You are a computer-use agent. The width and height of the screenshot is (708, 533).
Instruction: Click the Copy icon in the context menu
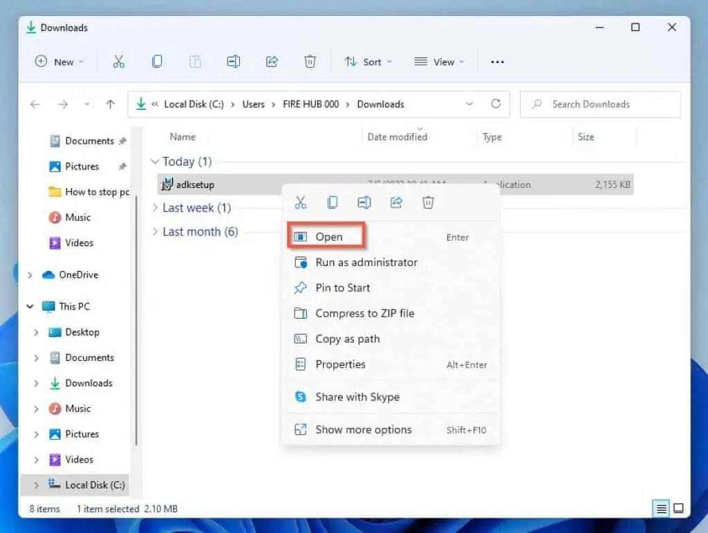point(333,202)
